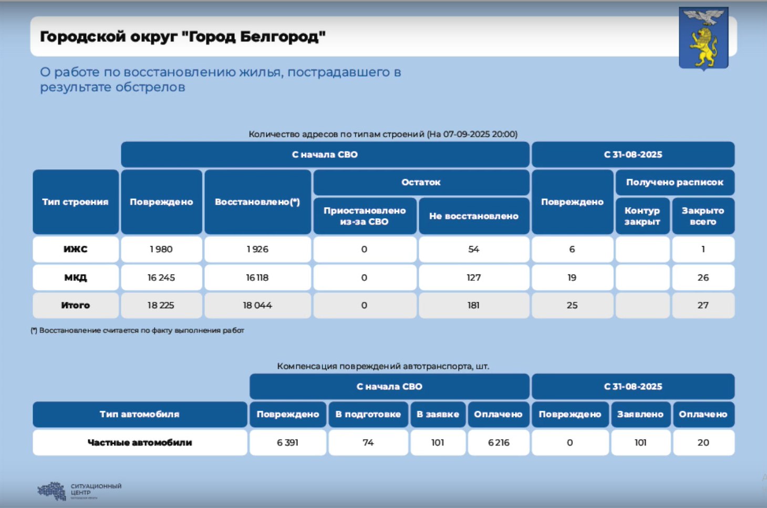This screenshot has height=508, width=767.
Task: Select the 'Городской округ Город Белгород' title bar
Action: 383,36
